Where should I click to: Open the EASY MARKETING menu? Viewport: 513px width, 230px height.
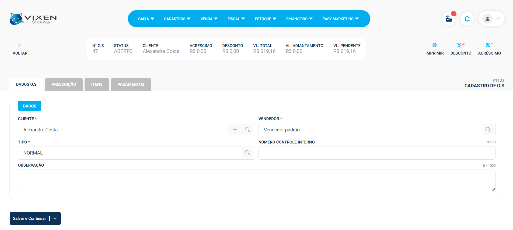tap(341, 19)
